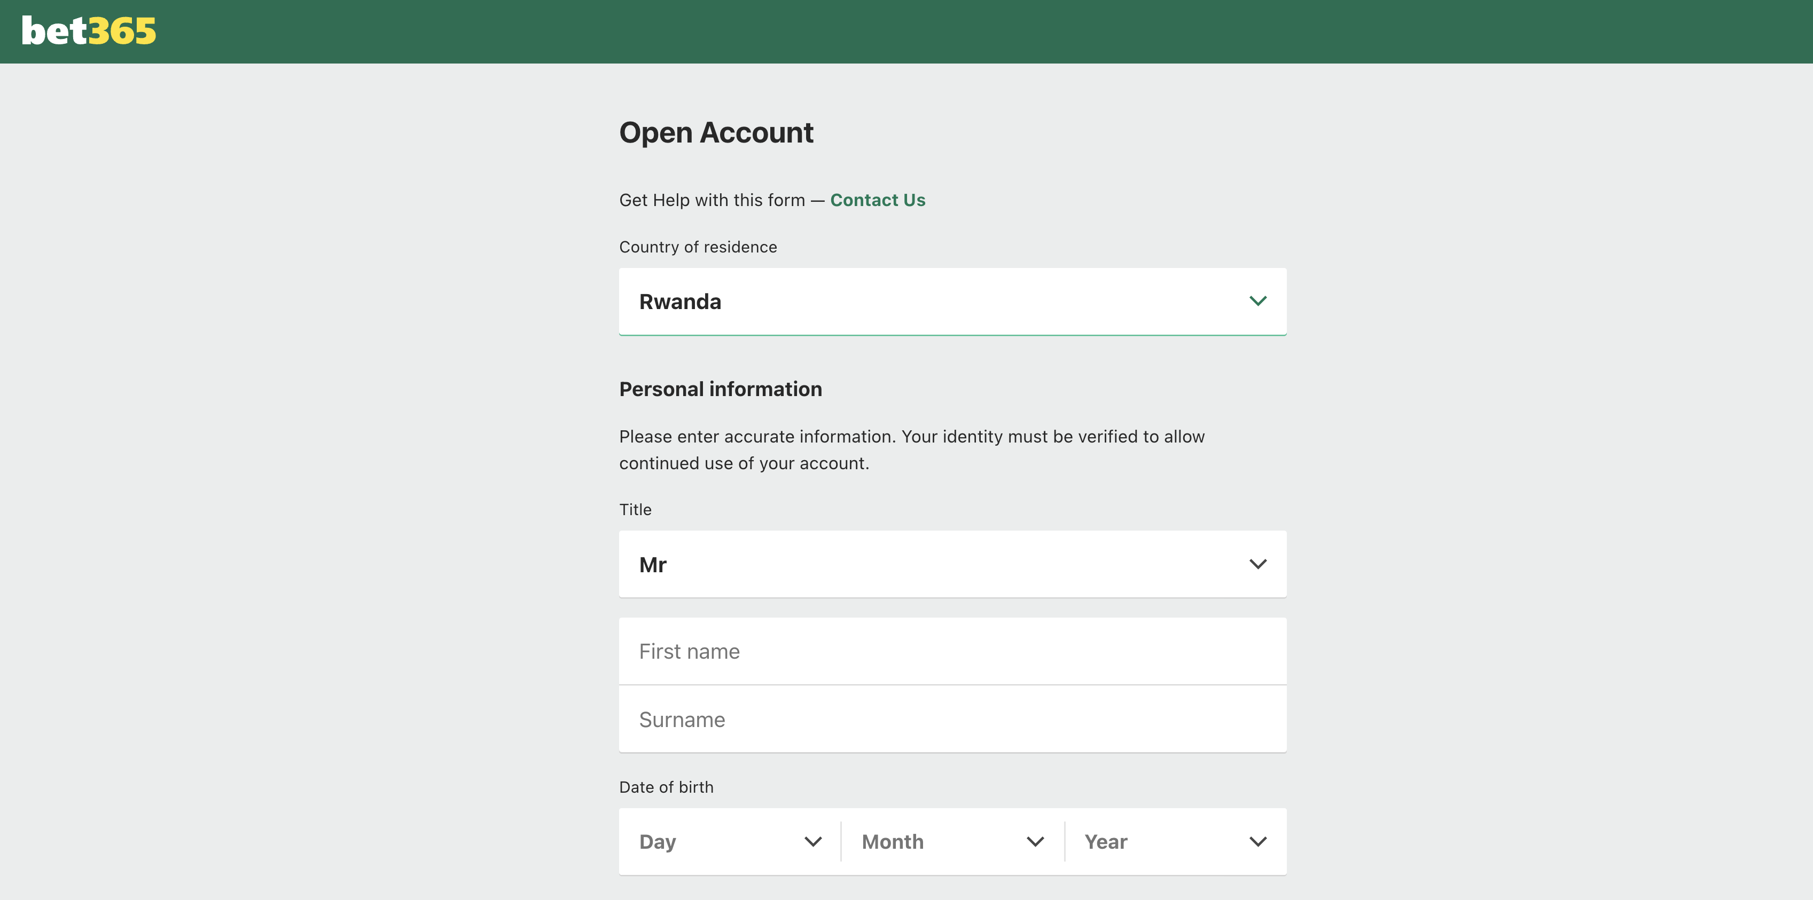
Task: Click the Date of birth label
Action: click(x=666, y=787)
